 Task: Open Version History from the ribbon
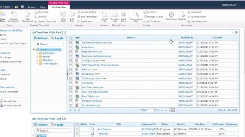coord(87,12)
